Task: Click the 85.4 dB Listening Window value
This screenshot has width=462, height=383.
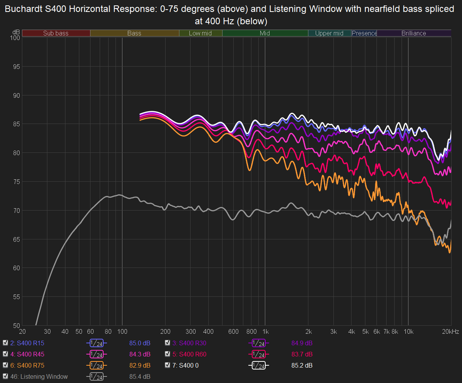Action: [x=140, y=377]
